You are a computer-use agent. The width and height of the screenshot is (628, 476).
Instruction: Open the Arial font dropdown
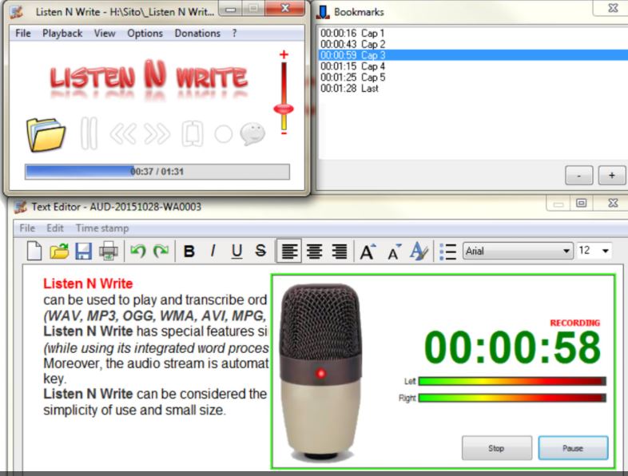pos(518,251)
